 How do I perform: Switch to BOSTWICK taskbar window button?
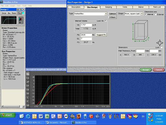pyautogui.click(x=32, y=122)
